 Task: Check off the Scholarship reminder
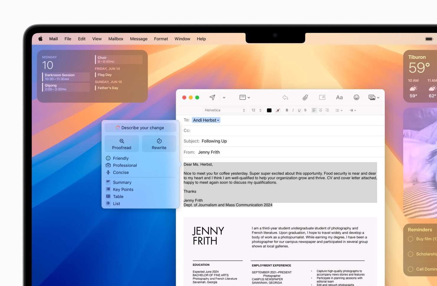coord(410,254)
